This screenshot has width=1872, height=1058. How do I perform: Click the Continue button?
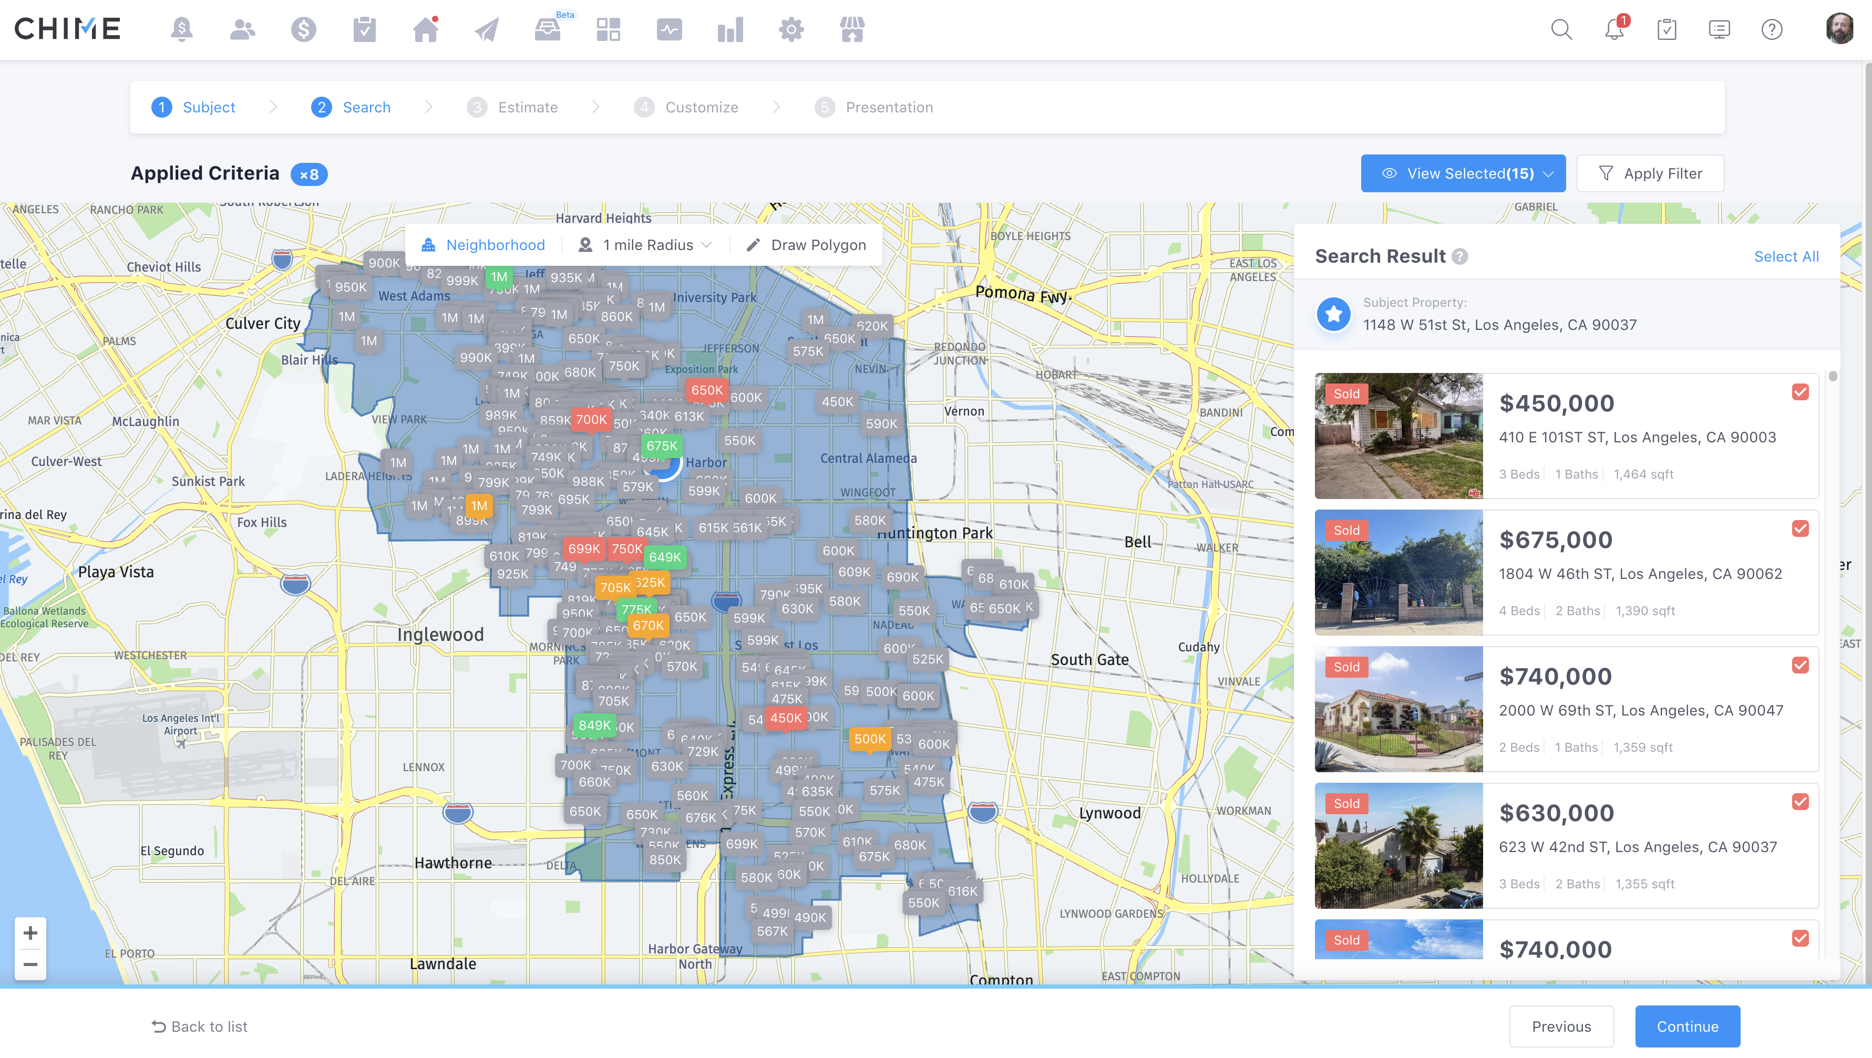(x=1688, y=1026)
